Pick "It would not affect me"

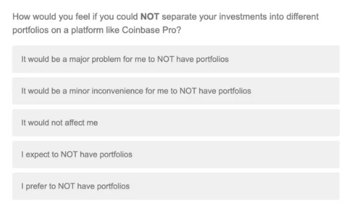pos(176,123)
